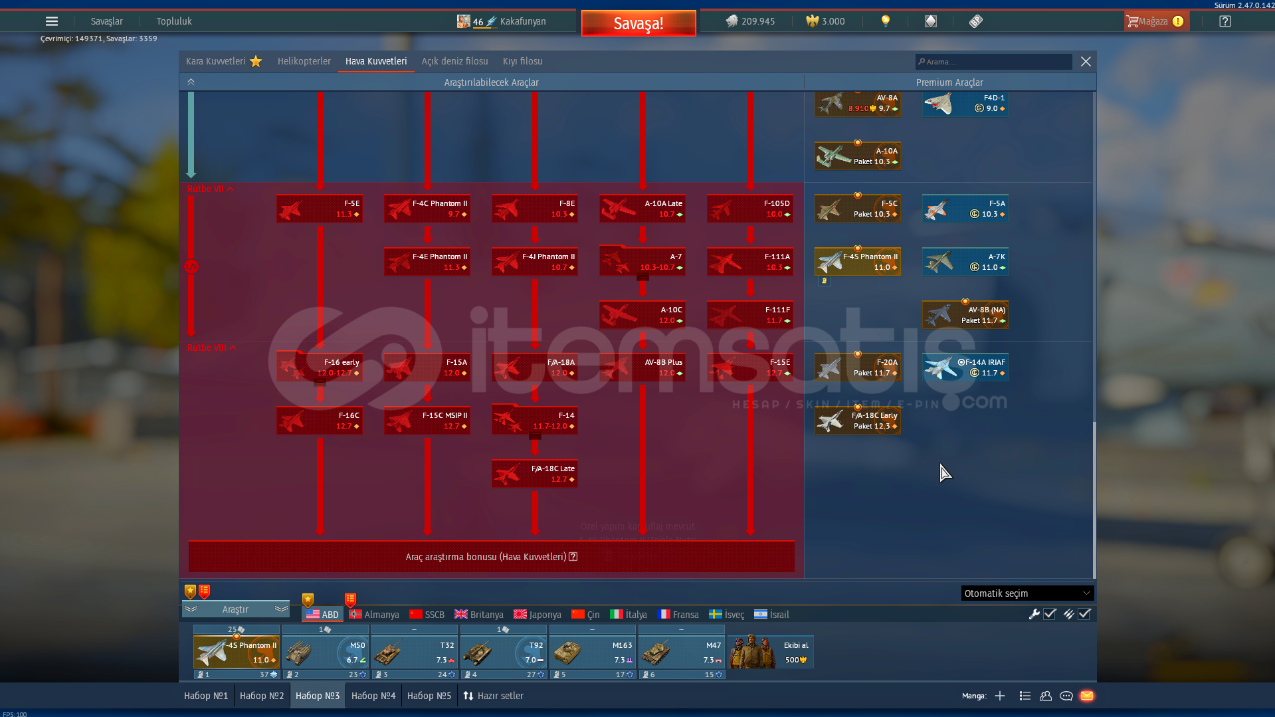Screen dimensions: 1275x717
Task: Select the F-15A aircraft
Action: click(427, 367)
